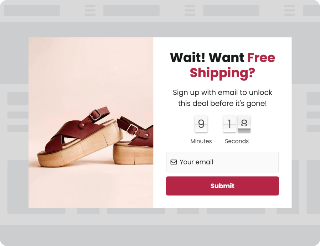Click the Free Shipping headline text

point(222,65)
